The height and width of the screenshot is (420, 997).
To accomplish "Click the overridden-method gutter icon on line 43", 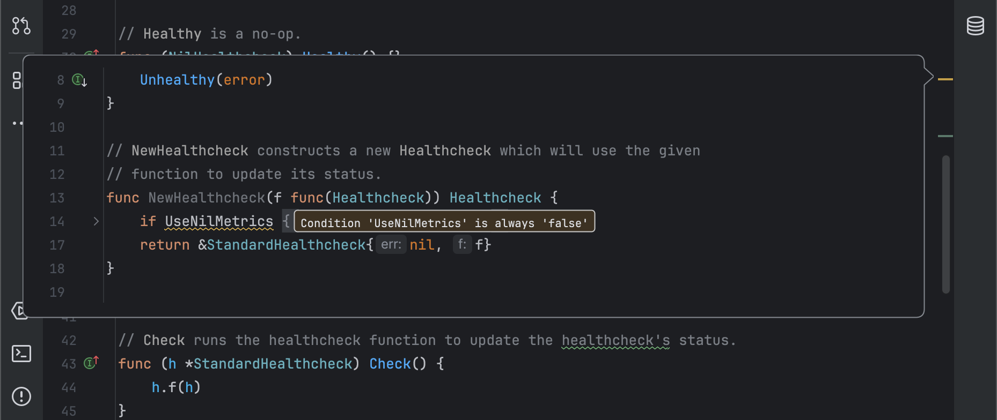I will pos(91,362).
